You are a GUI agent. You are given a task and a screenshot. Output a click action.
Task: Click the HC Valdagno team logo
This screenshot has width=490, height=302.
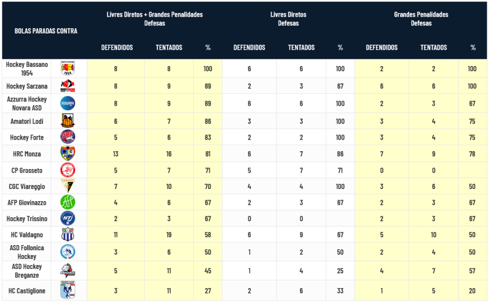[68, 235]
